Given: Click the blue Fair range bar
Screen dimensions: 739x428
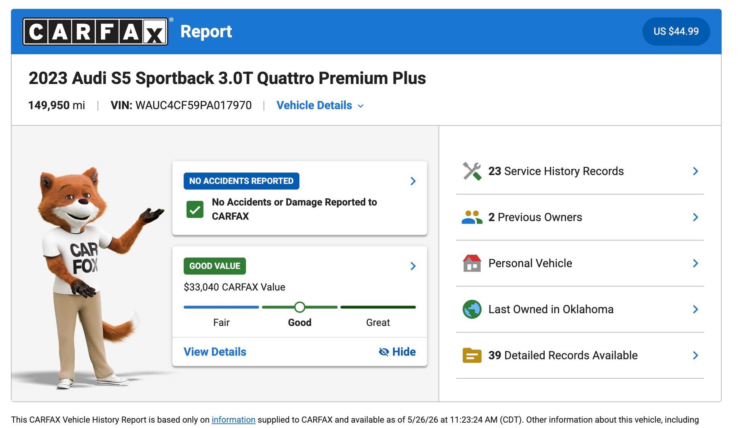Looking at the screenshot, I should click(x=221, y=307).
